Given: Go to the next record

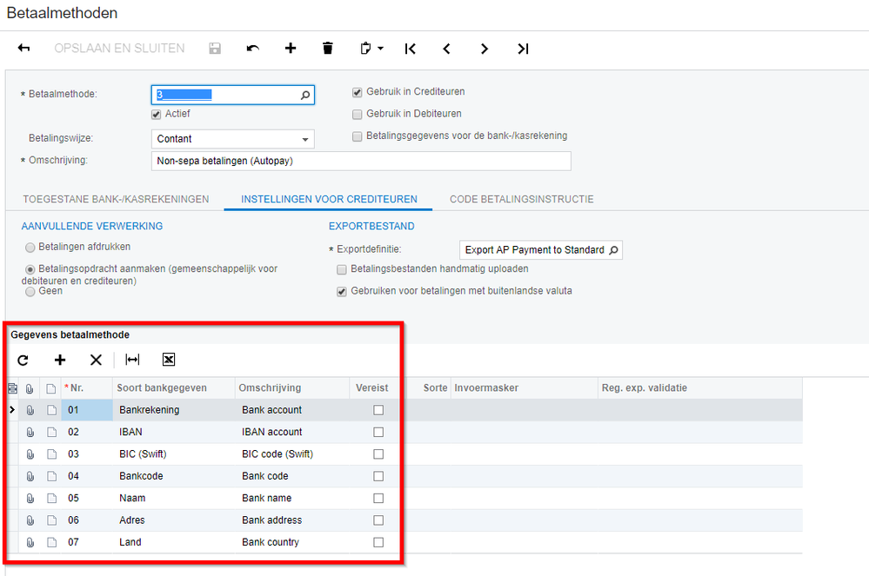Looking at the screenshot, I should tap(485, 49).
